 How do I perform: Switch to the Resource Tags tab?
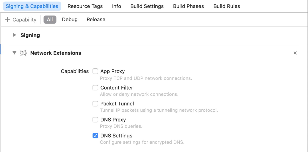[85, 6]
